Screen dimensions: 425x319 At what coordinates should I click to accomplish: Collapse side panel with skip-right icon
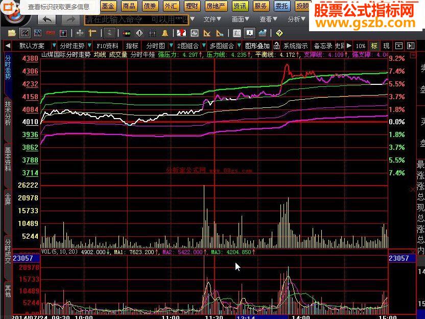click(411, 45)
